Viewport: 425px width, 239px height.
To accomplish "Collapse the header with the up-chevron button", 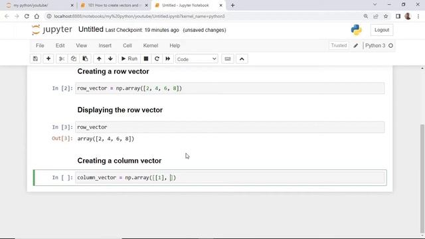I will click(242, 59).
